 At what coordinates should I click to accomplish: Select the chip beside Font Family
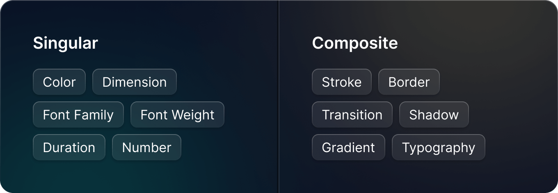pyautogui.click(x=177, y=114)
